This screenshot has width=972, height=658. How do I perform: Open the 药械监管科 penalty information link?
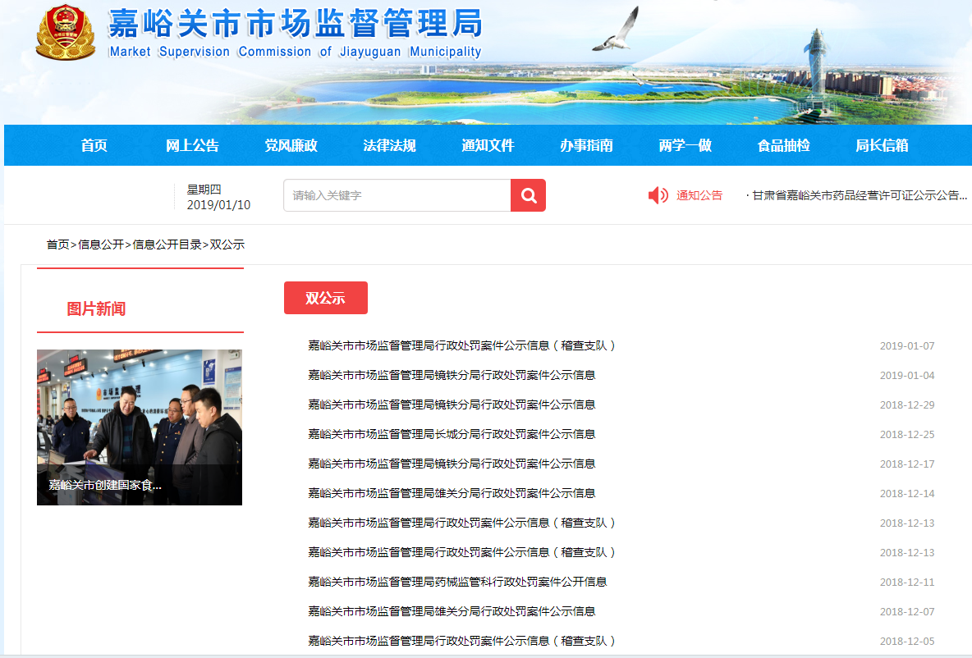point(457,582)
